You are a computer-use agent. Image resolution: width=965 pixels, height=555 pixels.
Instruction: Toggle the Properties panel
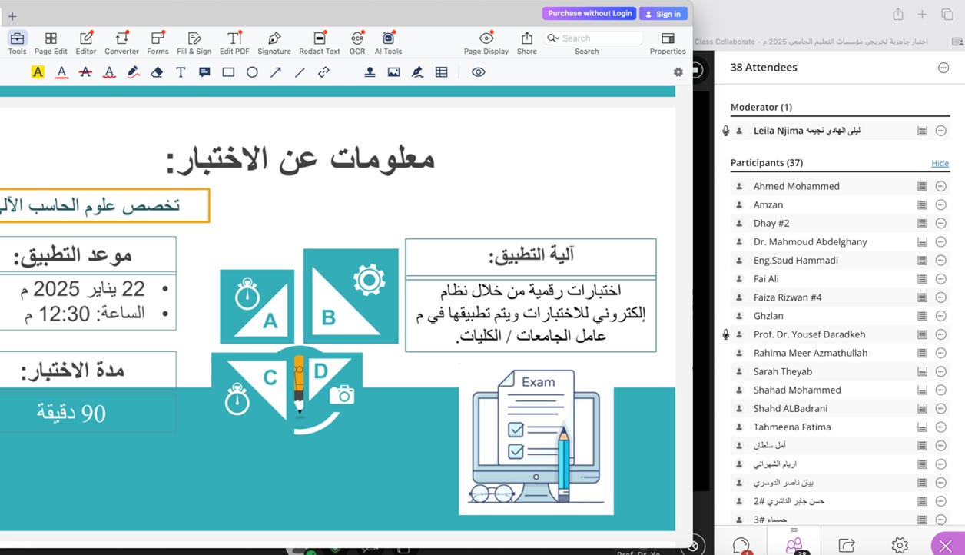click(x=667, y=43)
